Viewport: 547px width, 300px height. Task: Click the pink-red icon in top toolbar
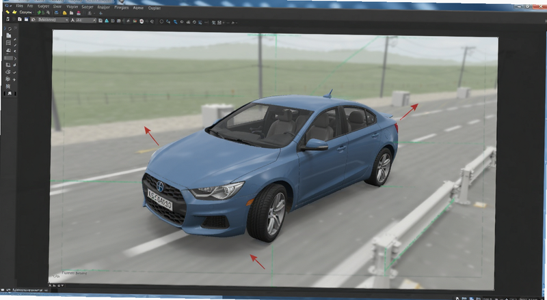coord(79,13)
